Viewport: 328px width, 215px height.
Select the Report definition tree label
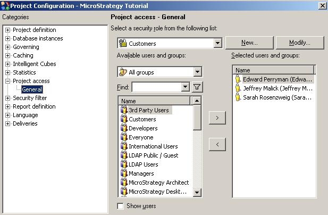point(34,106)
